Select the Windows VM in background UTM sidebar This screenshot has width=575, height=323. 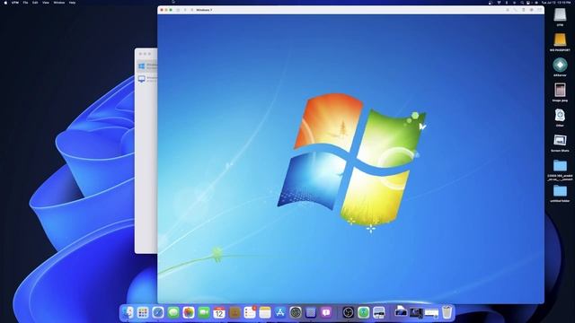coord(146,66)
